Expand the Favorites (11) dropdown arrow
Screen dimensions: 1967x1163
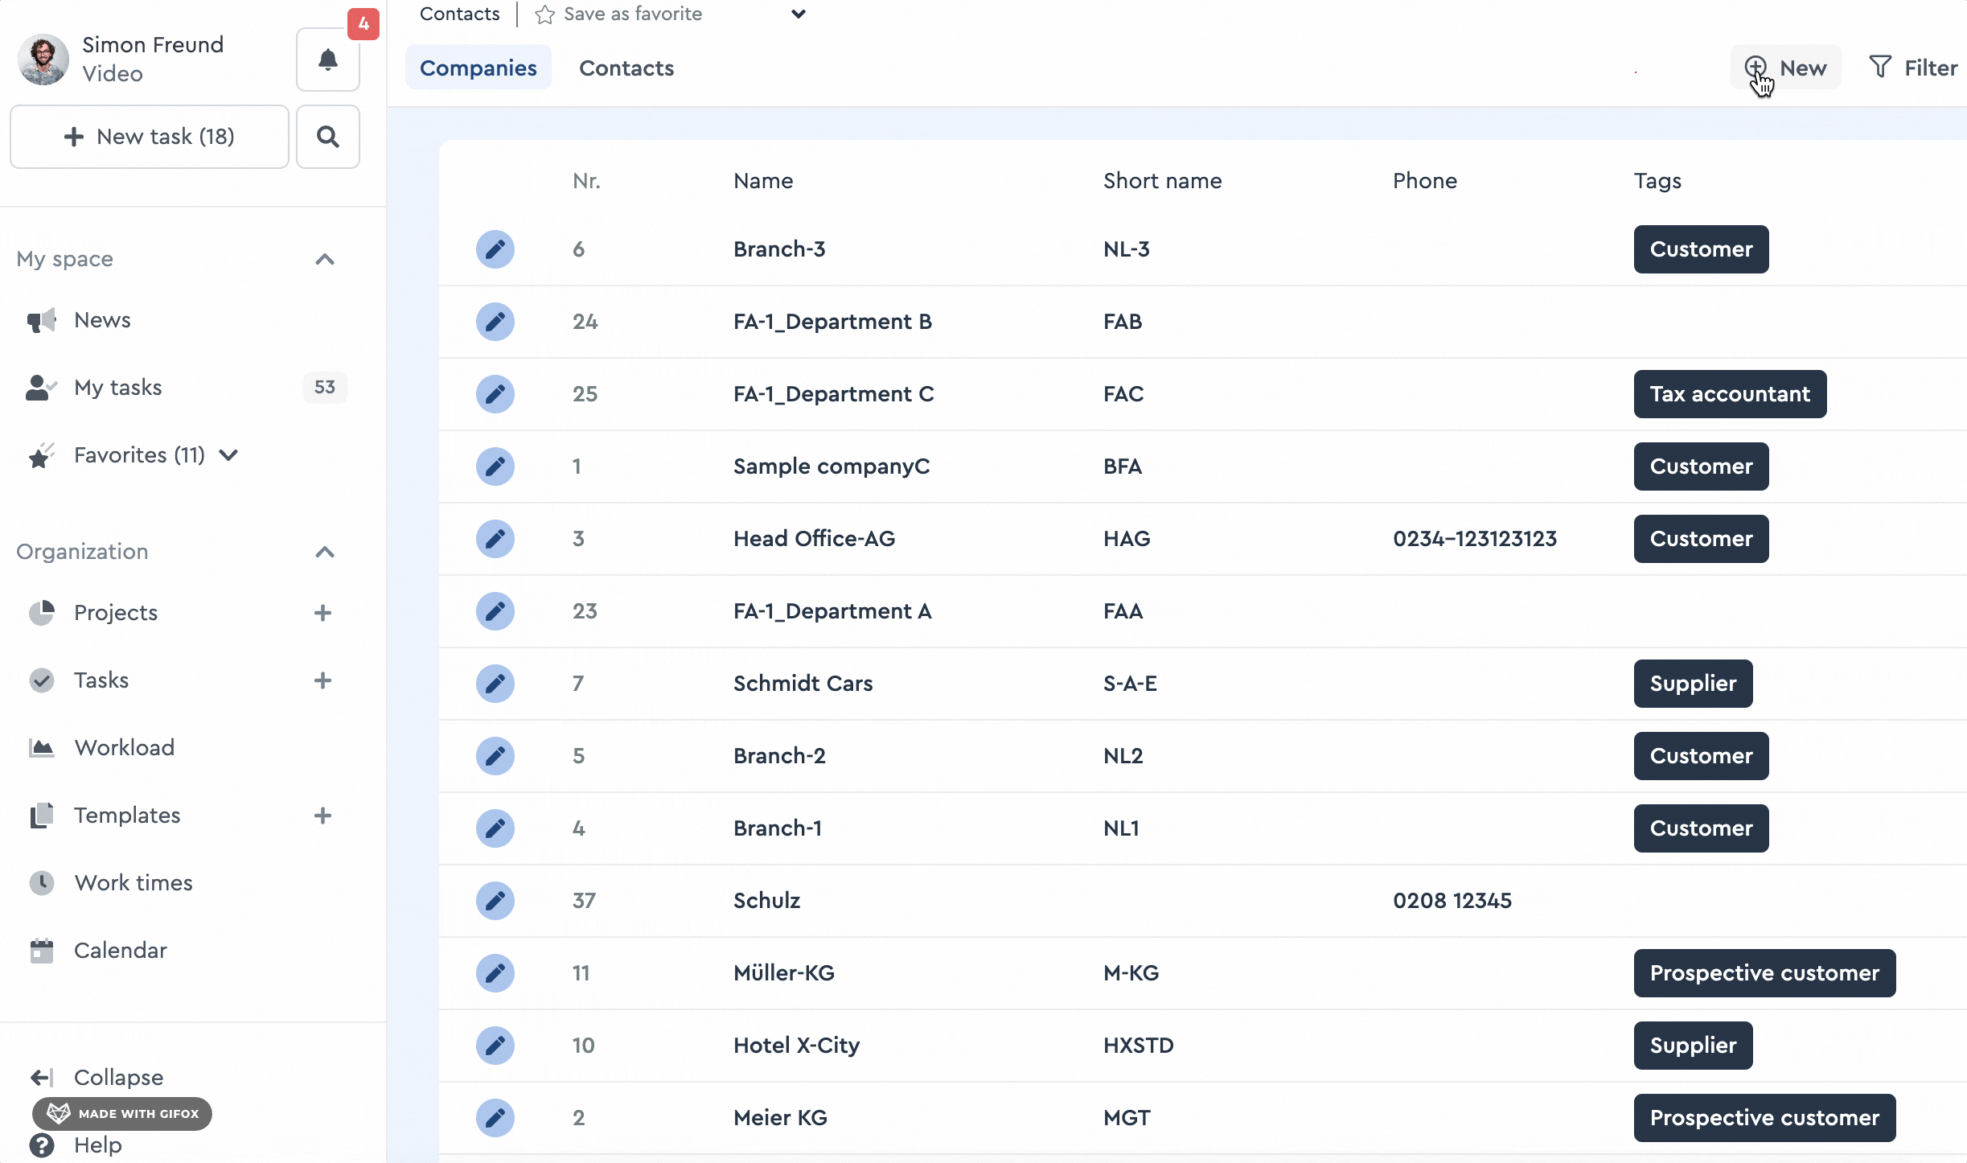pos(229,455)
